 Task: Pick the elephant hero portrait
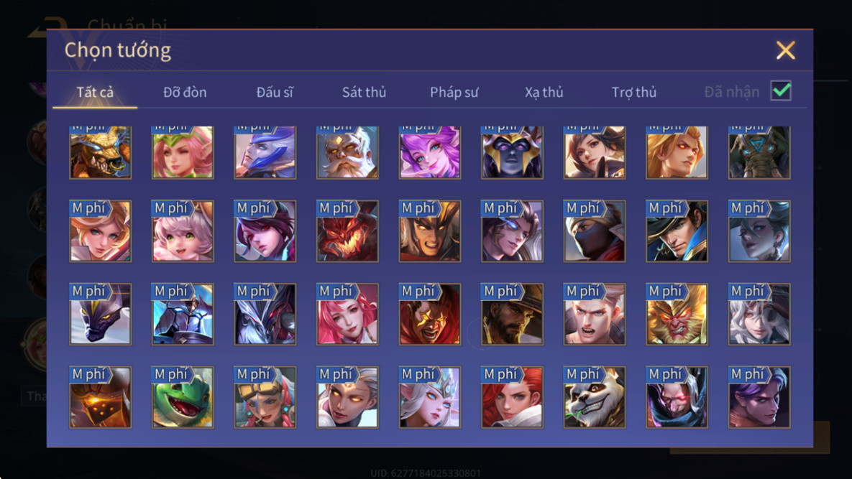(759, 152)
